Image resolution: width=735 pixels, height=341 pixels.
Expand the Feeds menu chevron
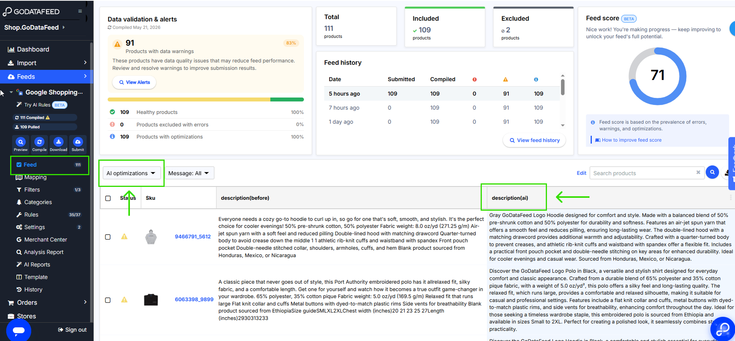[85, 76]
